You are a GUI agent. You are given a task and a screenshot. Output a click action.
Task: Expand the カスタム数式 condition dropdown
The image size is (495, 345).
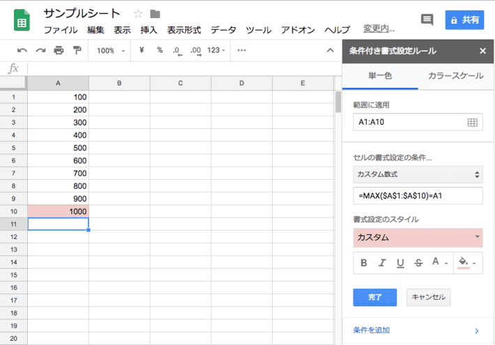coord(418,174)
